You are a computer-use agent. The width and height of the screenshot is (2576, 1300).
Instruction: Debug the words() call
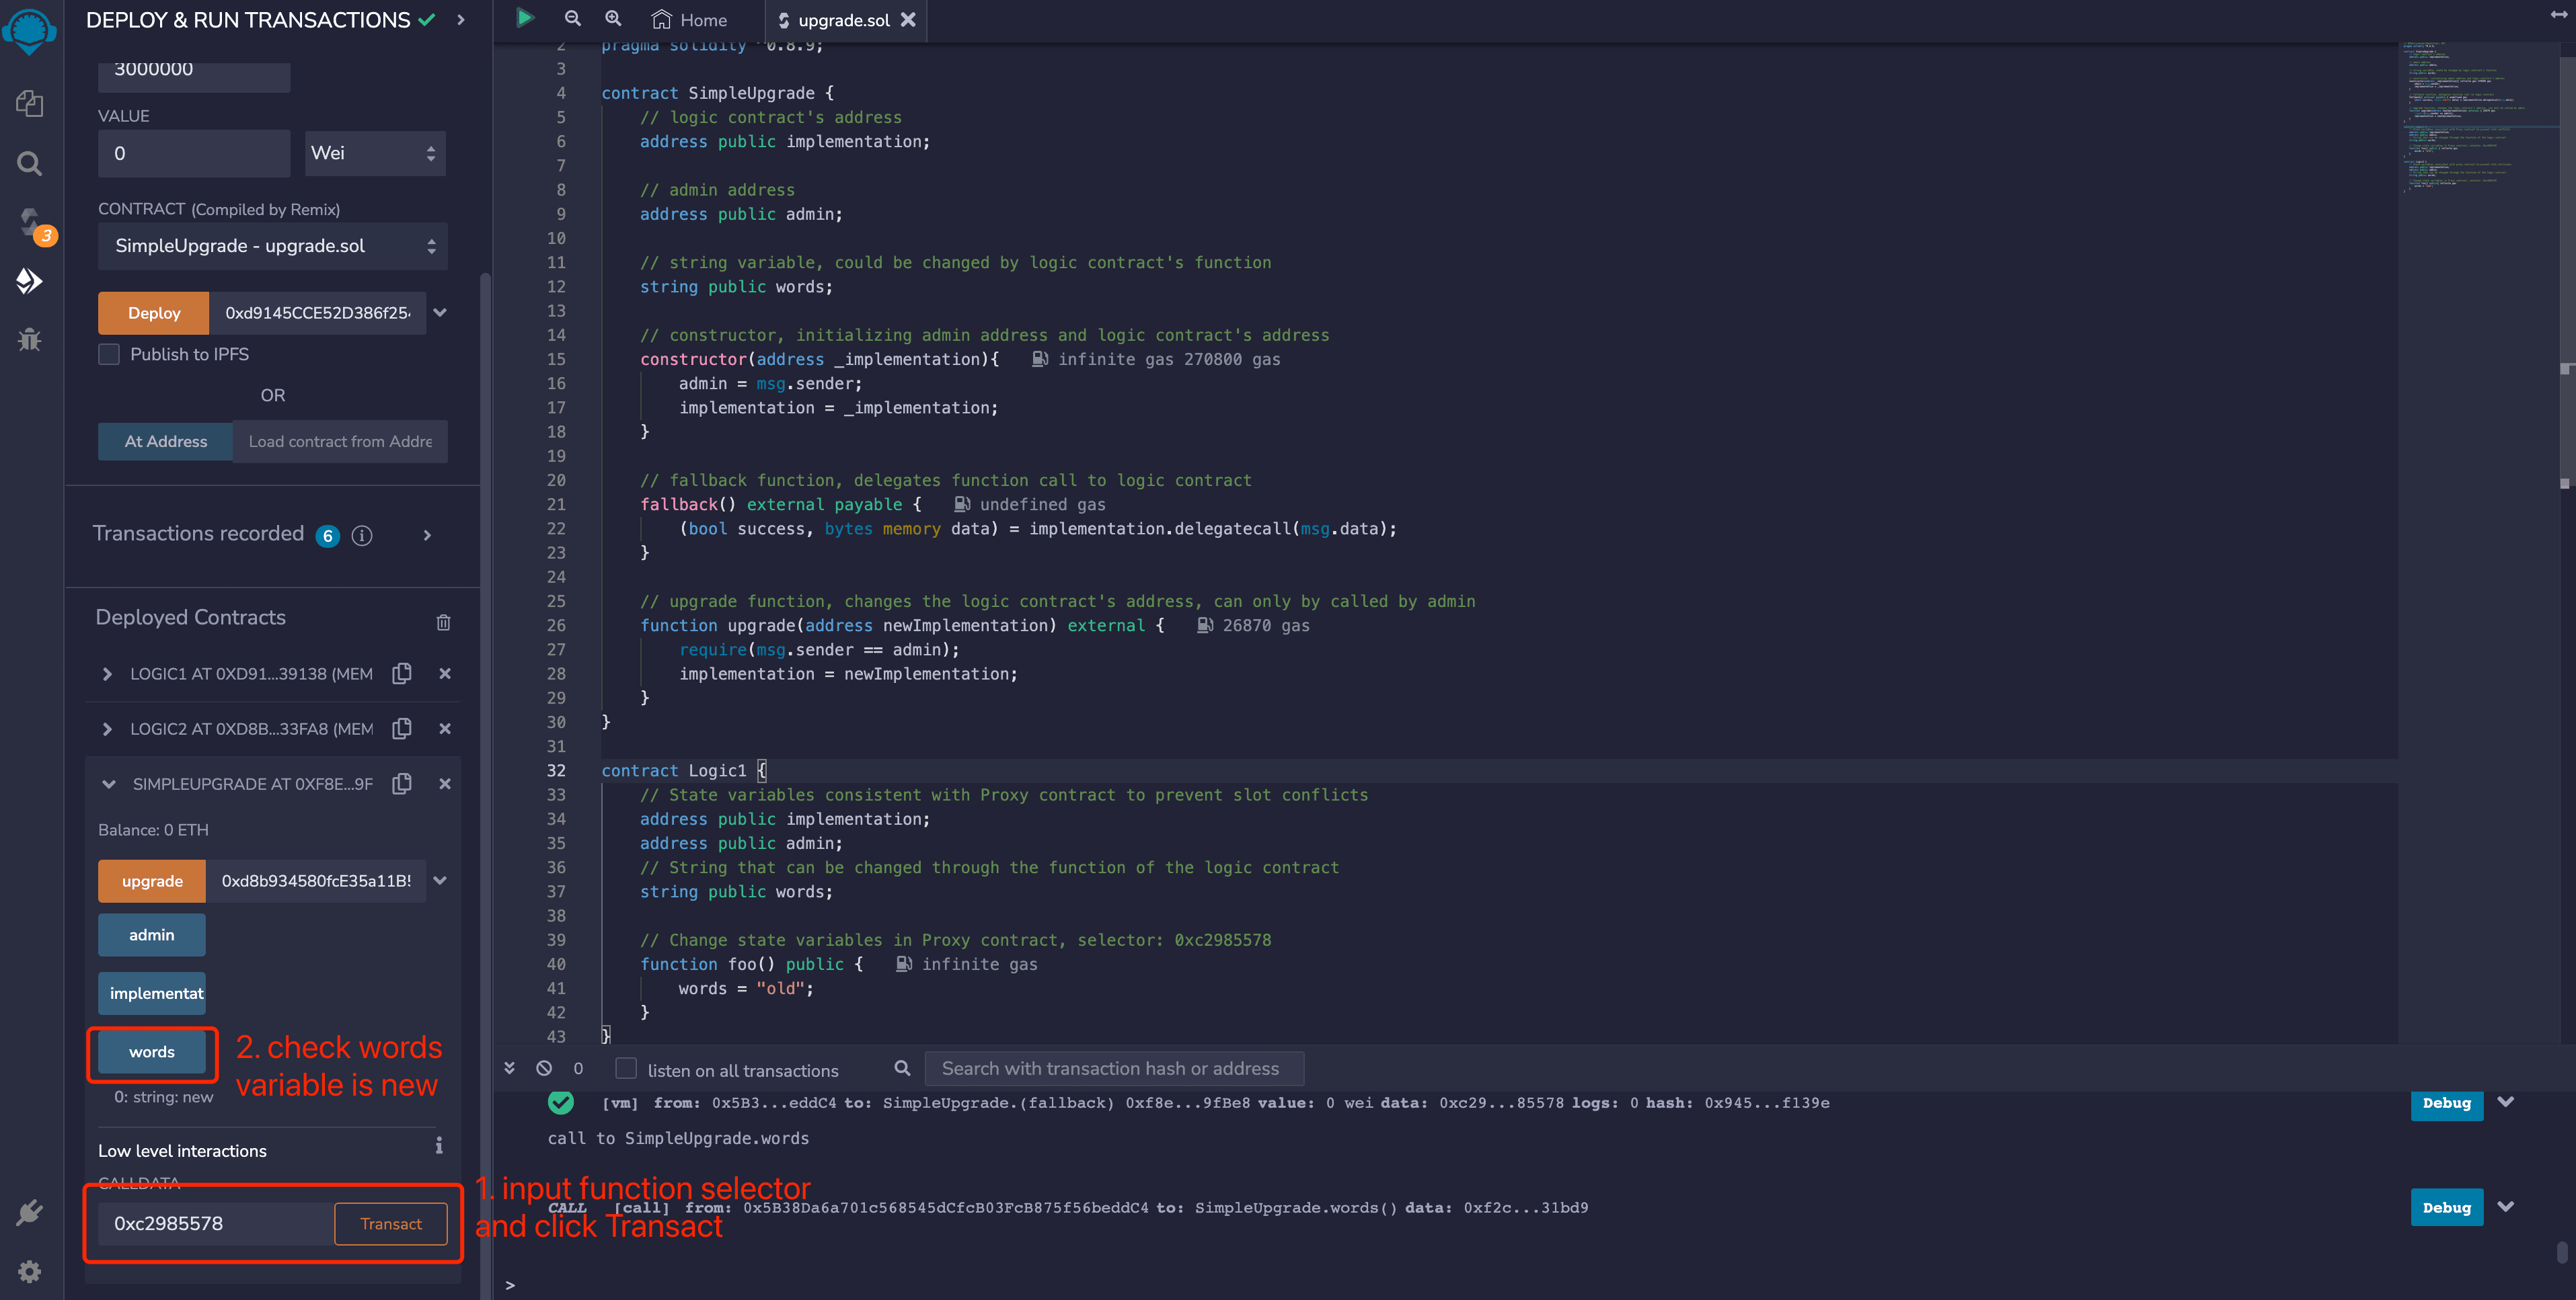[2446, 1208]
